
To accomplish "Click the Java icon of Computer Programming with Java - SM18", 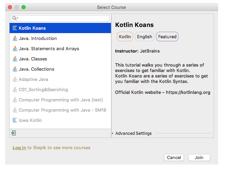I will tap(15, 110).
